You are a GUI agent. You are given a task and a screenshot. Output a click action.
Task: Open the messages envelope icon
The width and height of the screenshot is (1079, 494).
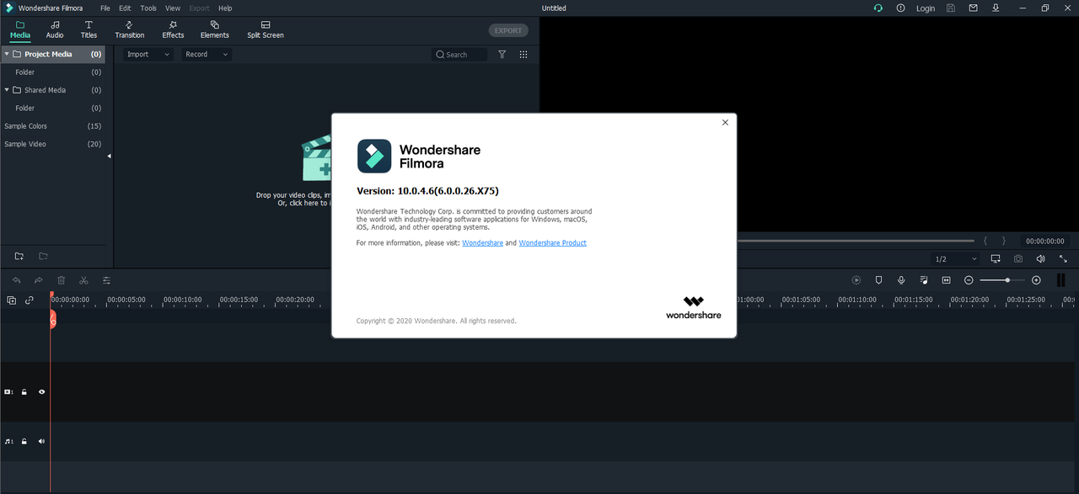click(973, 8)
